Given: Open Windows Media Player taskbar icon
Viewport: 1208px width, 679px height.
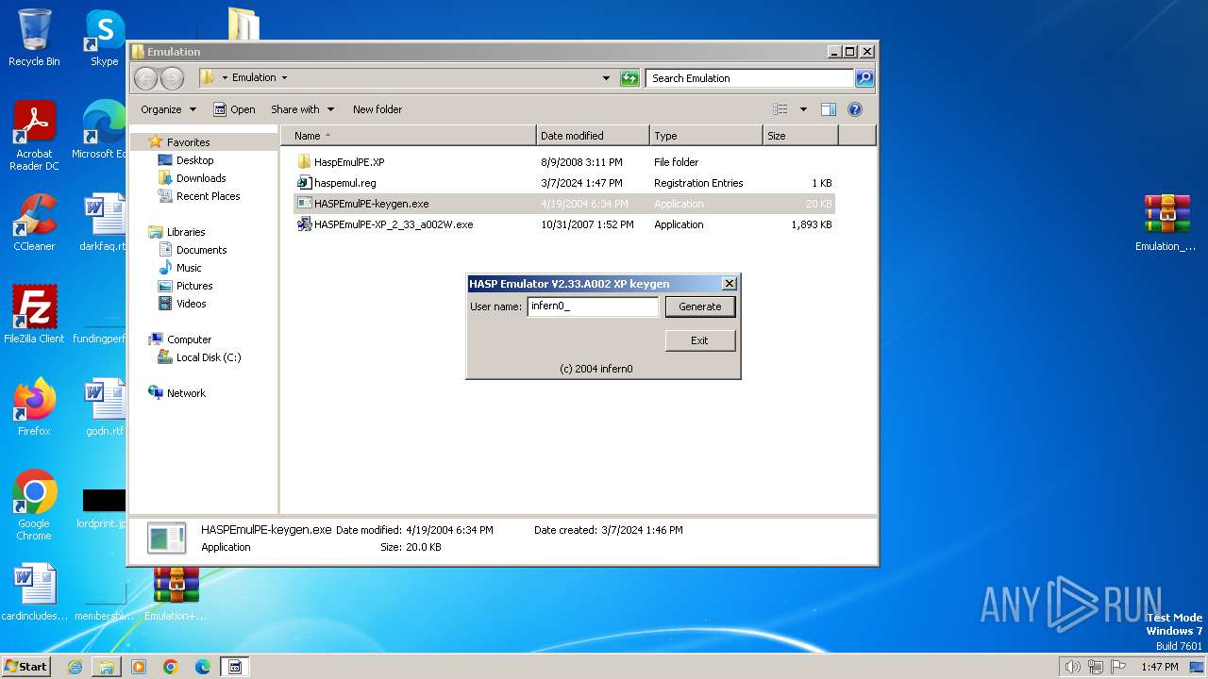Looking at the screenshot, I should (x=139, y=667).
